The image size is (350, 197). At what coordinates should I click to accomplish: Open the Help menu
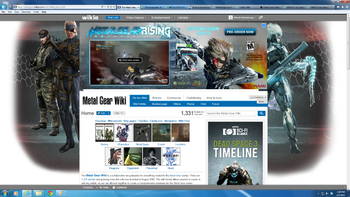(x=44, y=12)
